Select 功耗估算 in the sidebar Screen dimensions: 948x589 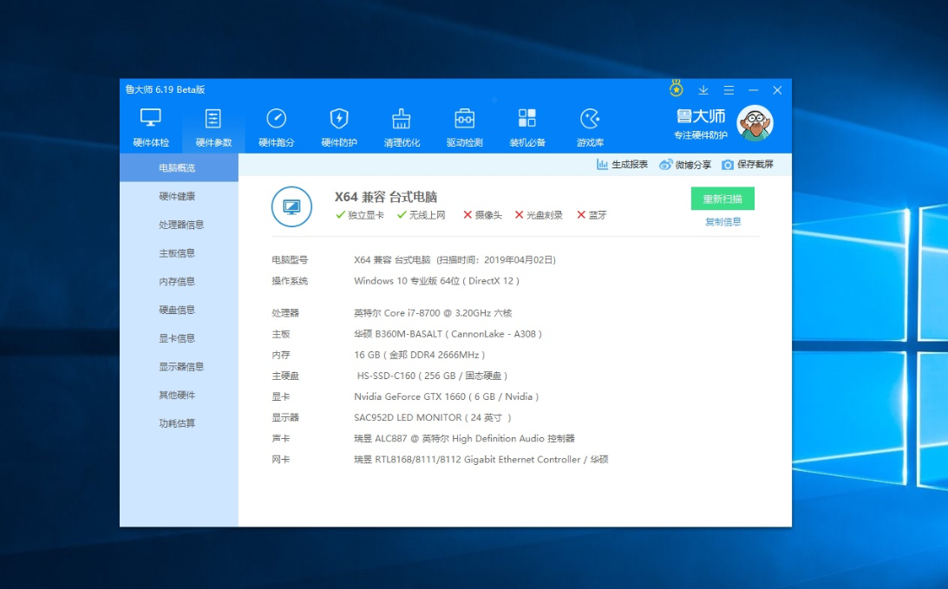(x=179, y=423)
